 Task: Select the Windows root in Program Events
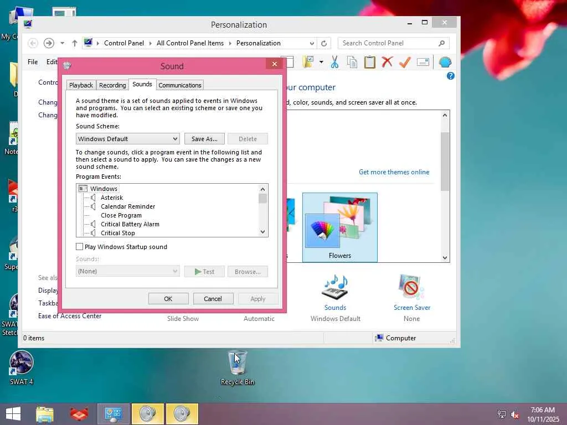[104, 189]
